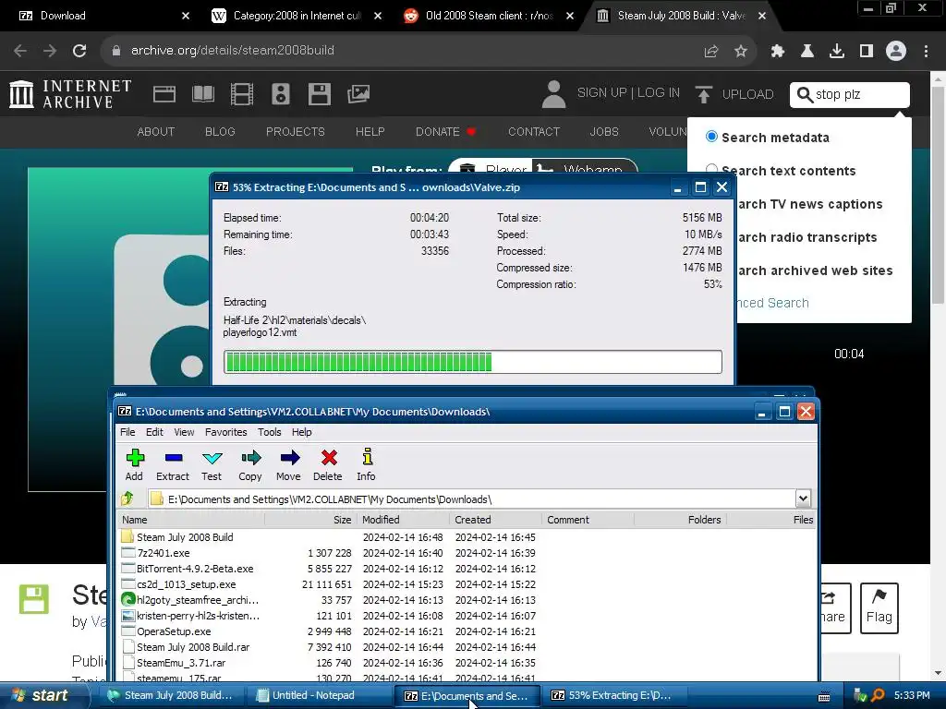This screenshot has width=946, height=709.
Task: Select BitTorrent-4.9.2-Beta.exe in list
Action: 195,569
